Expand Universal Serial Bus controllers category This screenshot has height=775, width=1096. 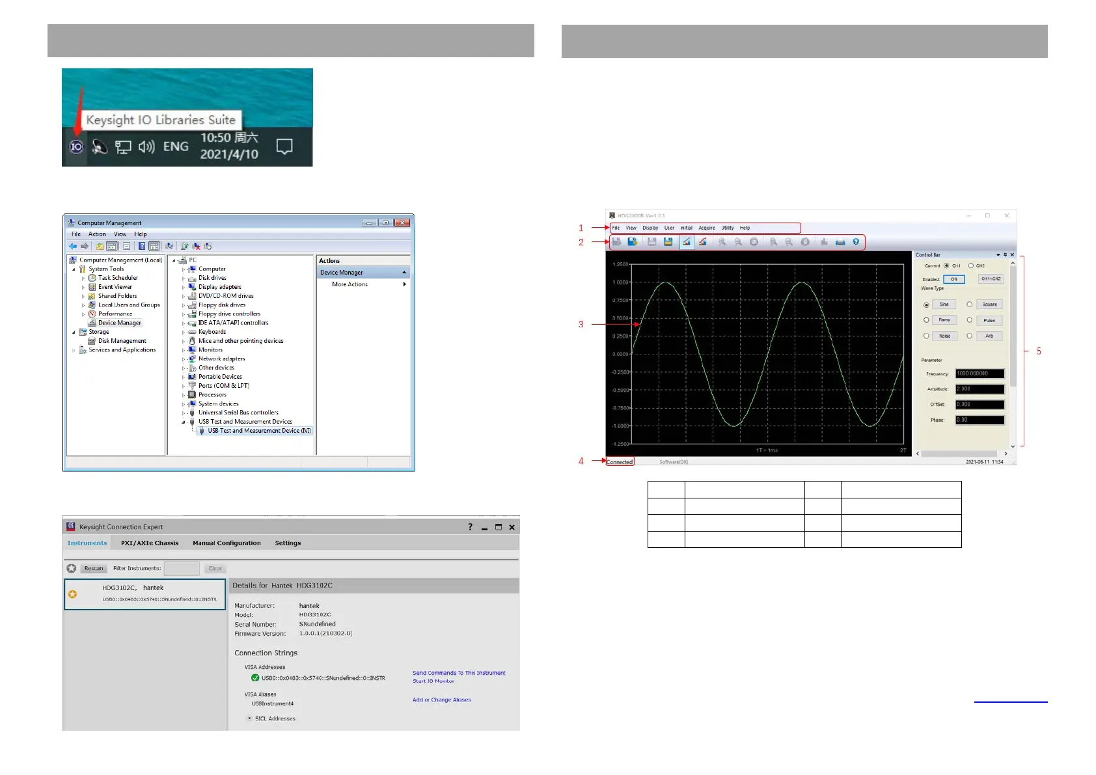(x=184, y=413)
